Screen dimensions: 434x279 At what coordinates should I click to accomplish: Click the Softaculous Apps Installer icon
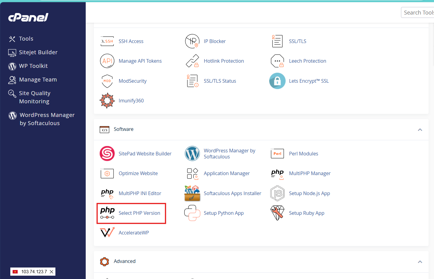point(192,193)
